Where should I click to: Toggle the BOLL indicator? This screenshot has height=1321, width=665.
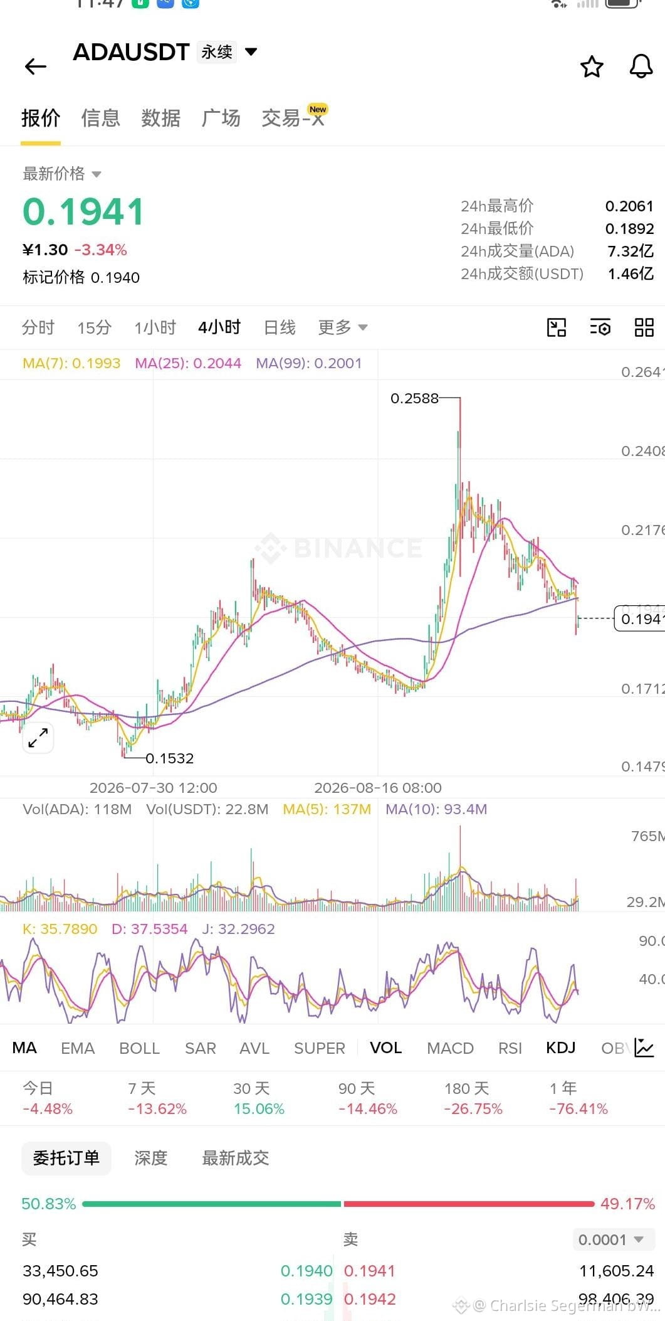click(x=140, y=1048)
